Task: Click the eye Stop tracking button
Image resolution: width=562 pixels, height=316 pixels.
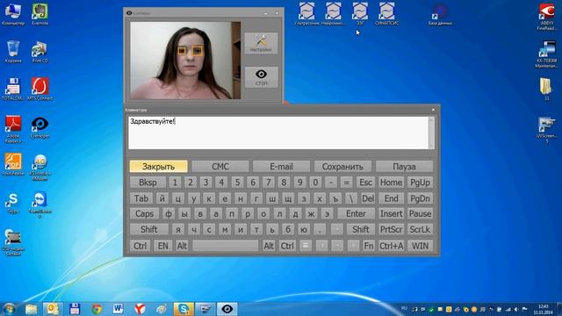Action: pos(261,77)
